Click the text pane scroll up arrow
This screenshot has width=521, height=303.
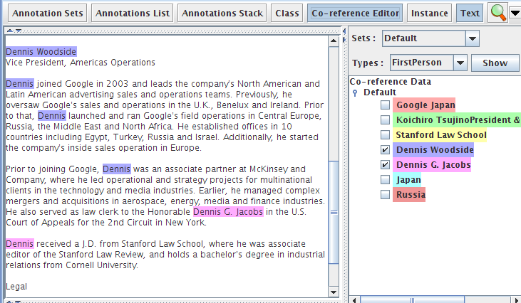[x=334, y=41]
